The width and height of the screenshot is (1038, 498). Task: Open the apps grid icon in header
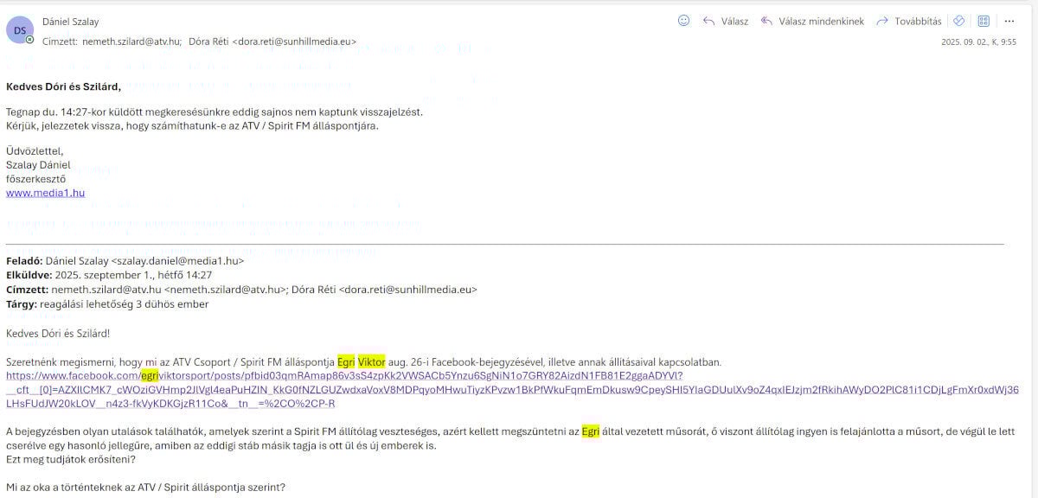point(984,22)
